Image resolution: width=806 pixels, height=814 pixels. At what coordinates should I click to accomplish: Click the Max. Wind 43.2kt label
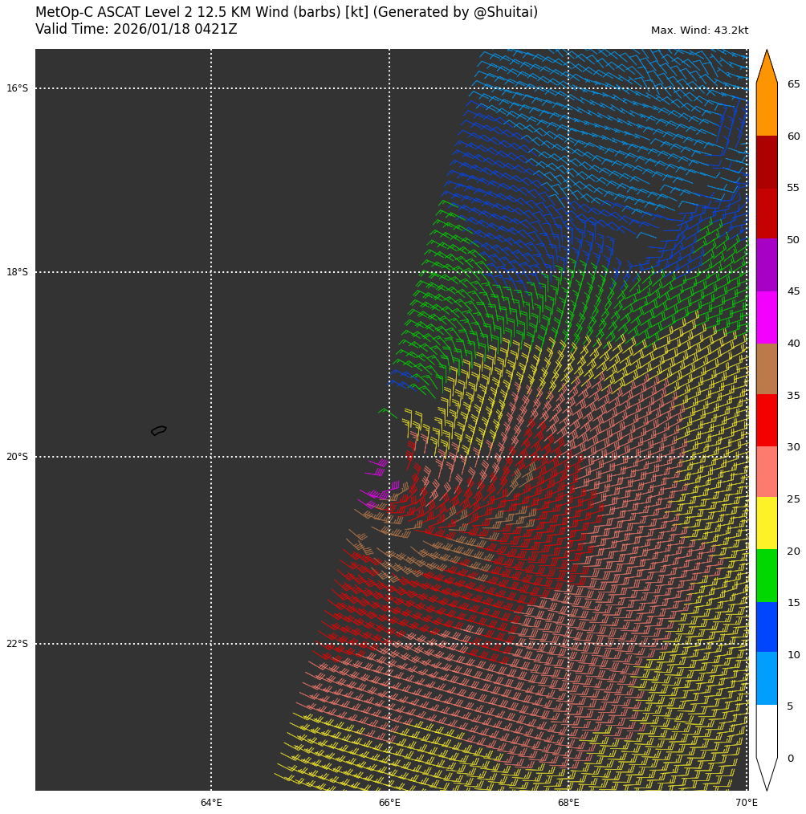coord(699,31)
